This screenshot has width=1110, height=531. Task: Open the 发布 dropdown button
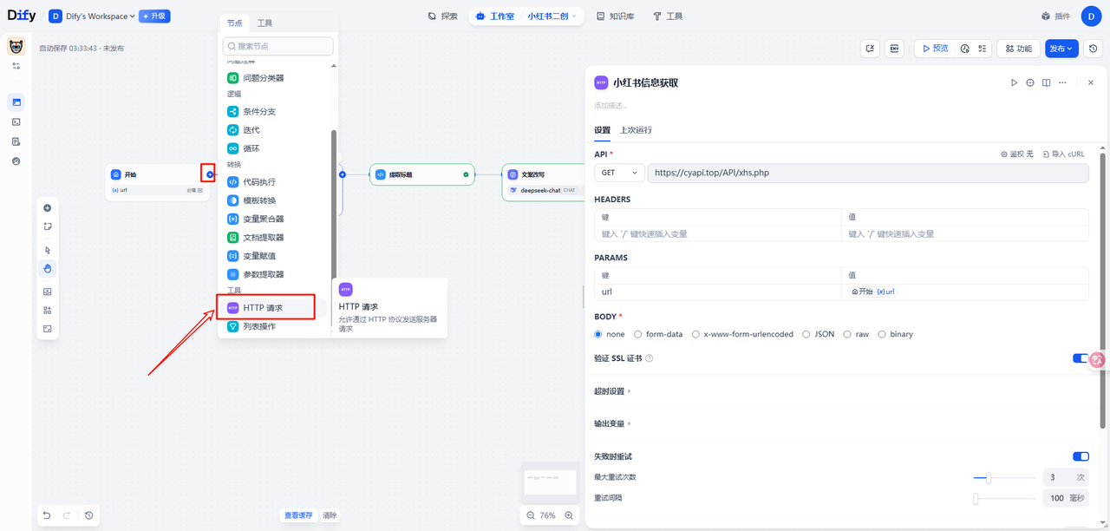(1061, 49)
